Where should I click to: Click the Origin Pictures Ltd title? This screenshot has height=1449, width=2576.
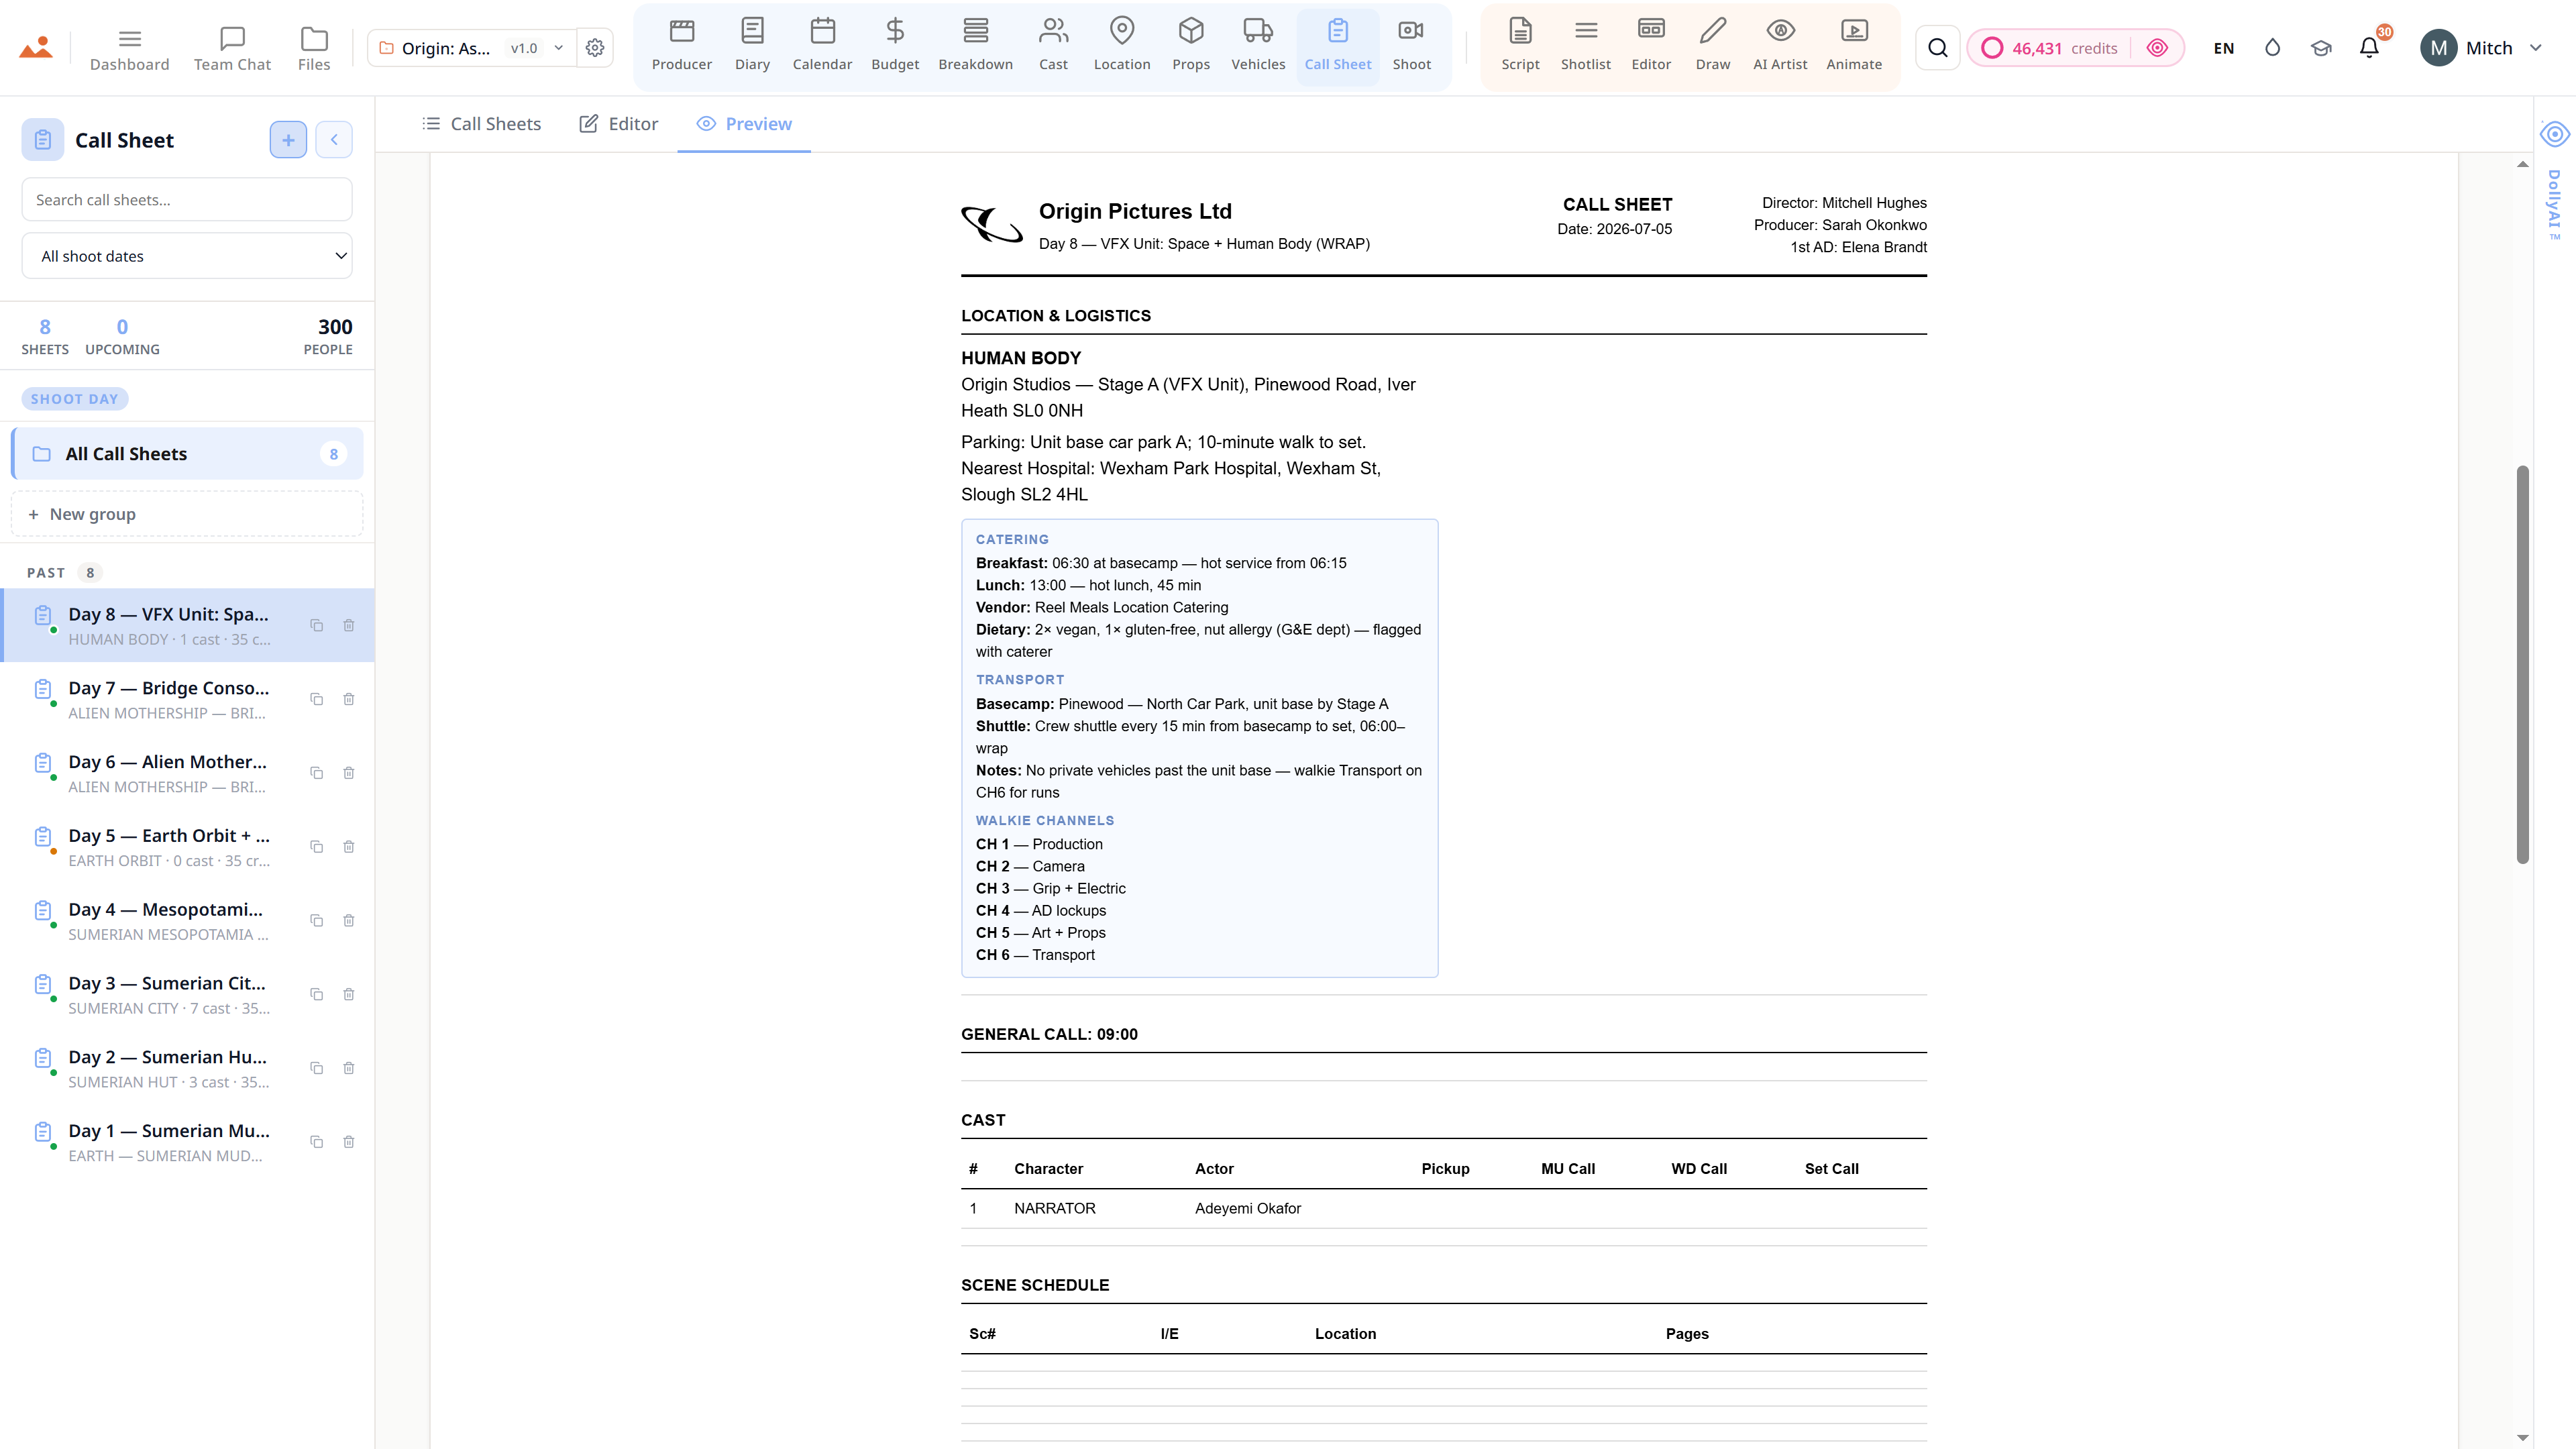click(x=1135, y=211)
